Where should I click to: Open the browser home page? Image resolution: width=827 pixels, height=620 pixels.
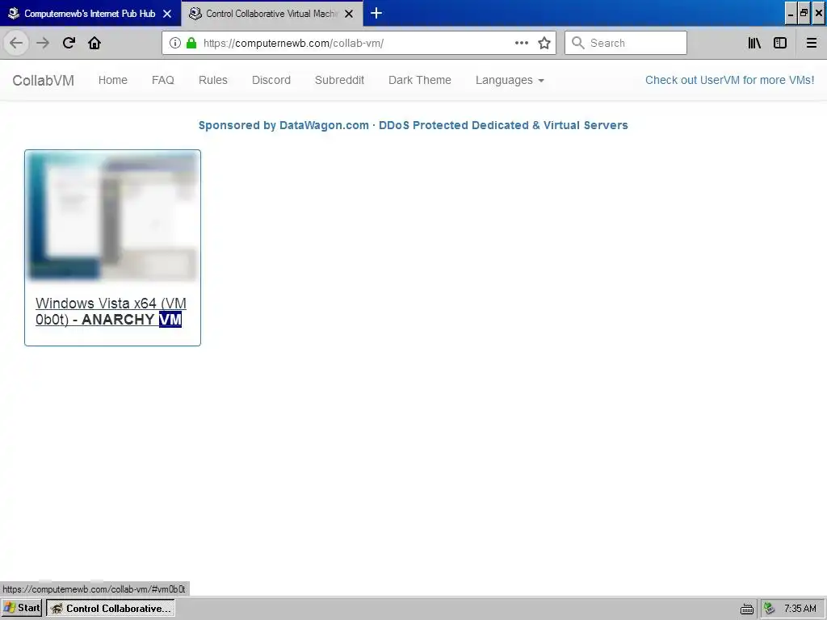pos(94,43)
